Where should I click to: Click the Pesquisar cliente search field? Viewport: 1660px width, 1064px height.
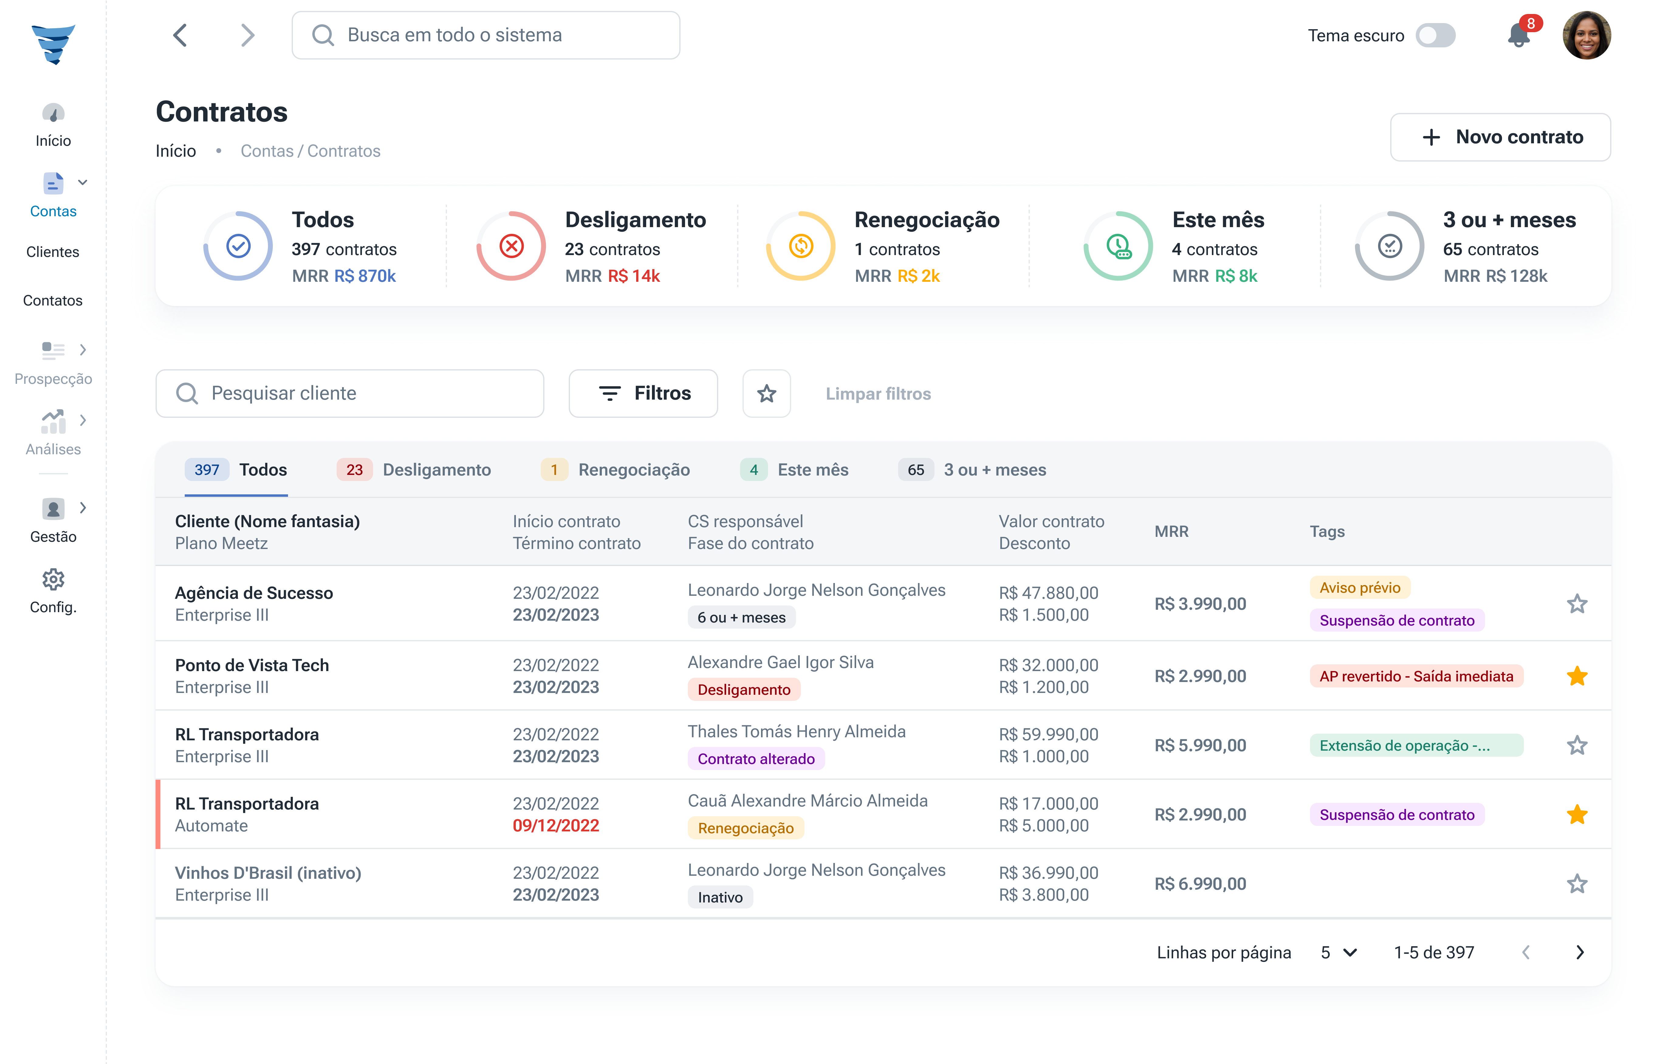pos(350,394)
